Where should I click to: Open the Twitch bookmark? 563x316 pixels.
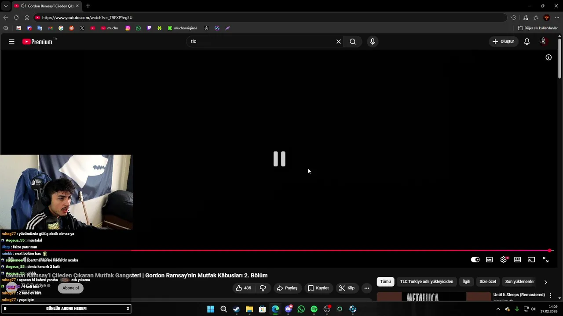click(149, 28)
